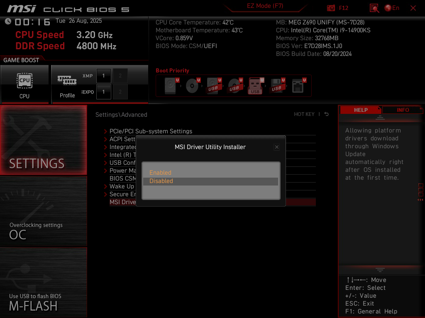The height and width of the screenshot is (318, 425).
Task: Click the Boot Priority heading
Action: click(x=172, y=70)
